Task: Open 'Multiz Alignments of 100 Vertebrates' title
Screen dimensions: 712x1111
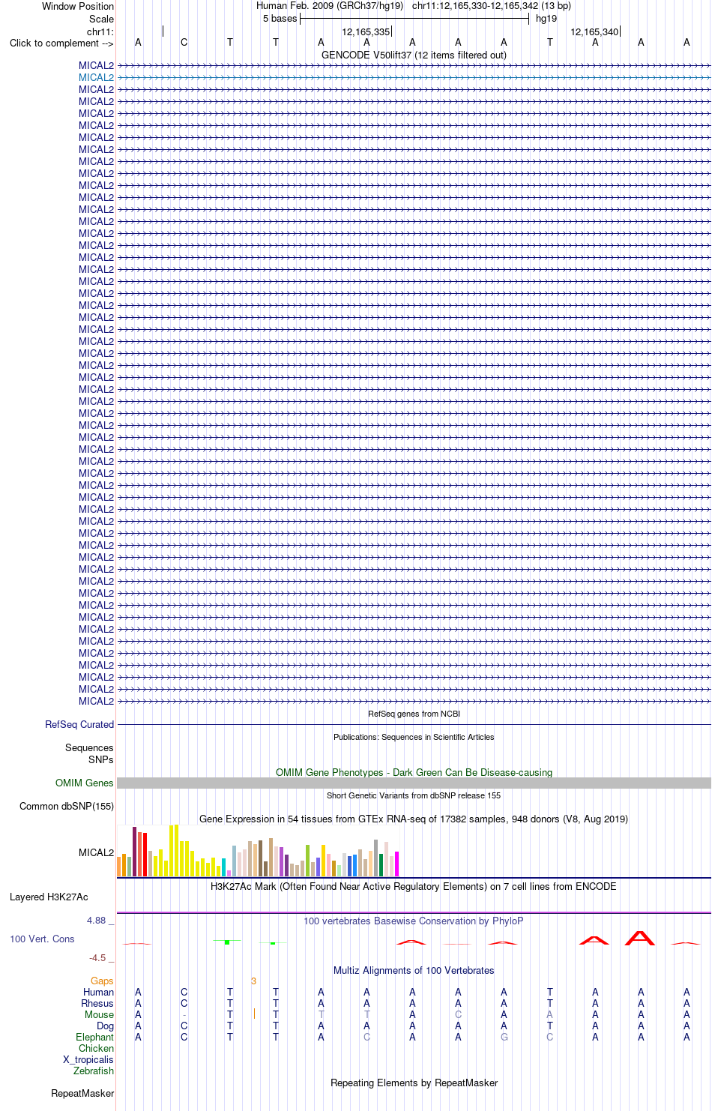Action: (414, 970)
